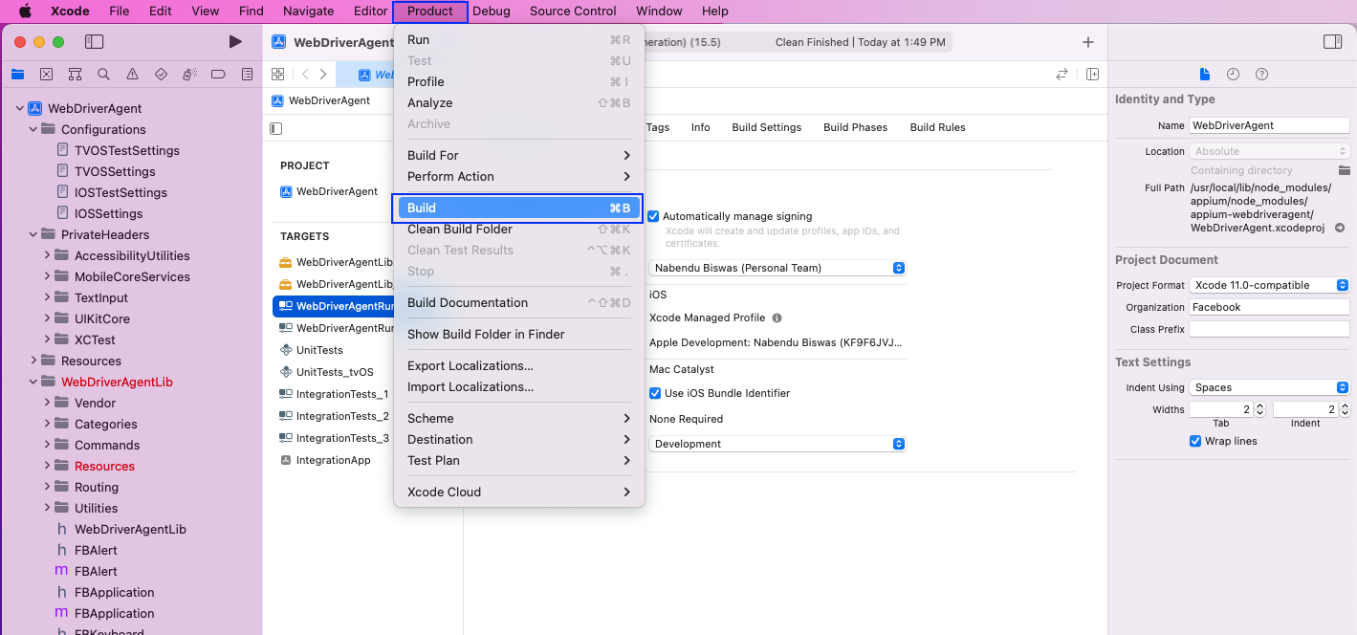
Task: Toggle the navigator sidebar button
Action: [x=94, y=42]
